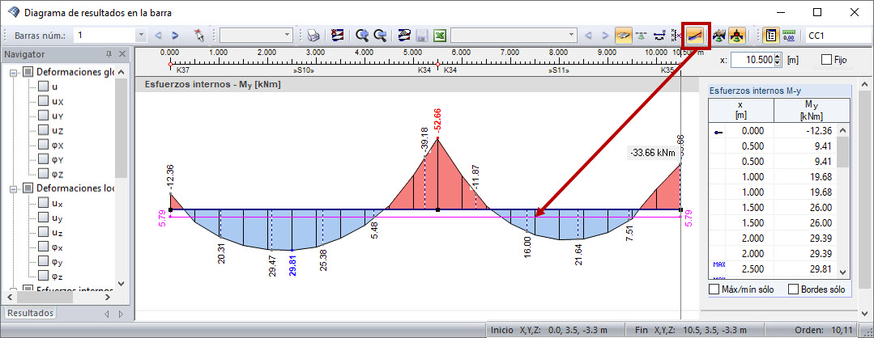Viewport: 874px width, 338px height.
Task: Check uY under Deformaciones globales
Action: (x=43, y=116)
